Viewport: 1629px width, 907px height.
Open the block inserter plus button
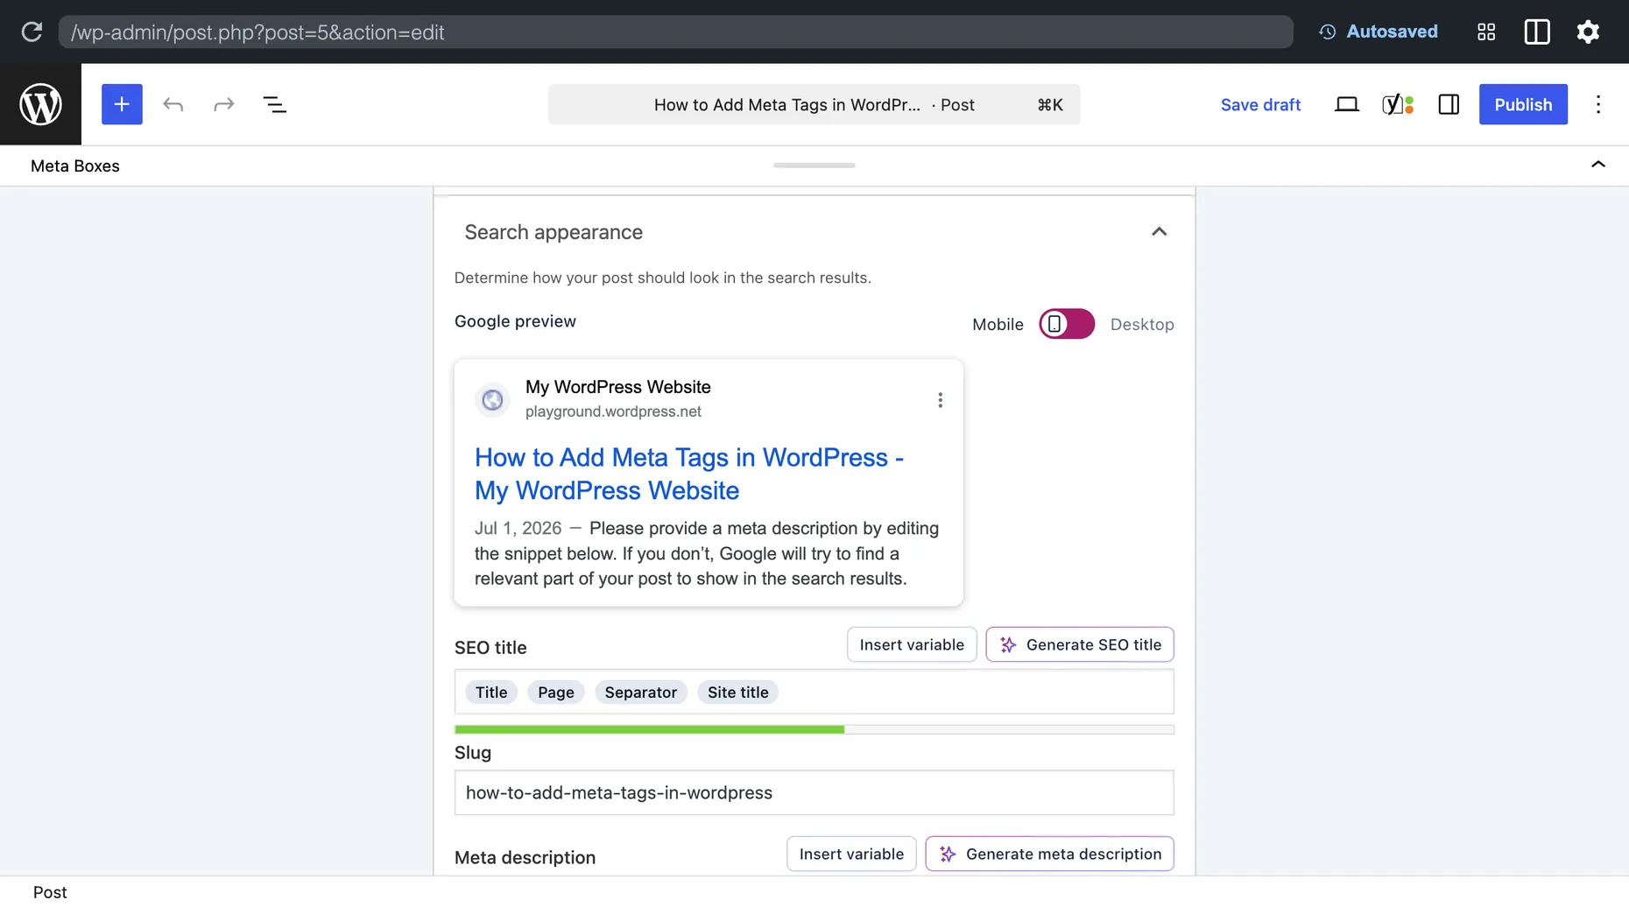tap(122, 104)
